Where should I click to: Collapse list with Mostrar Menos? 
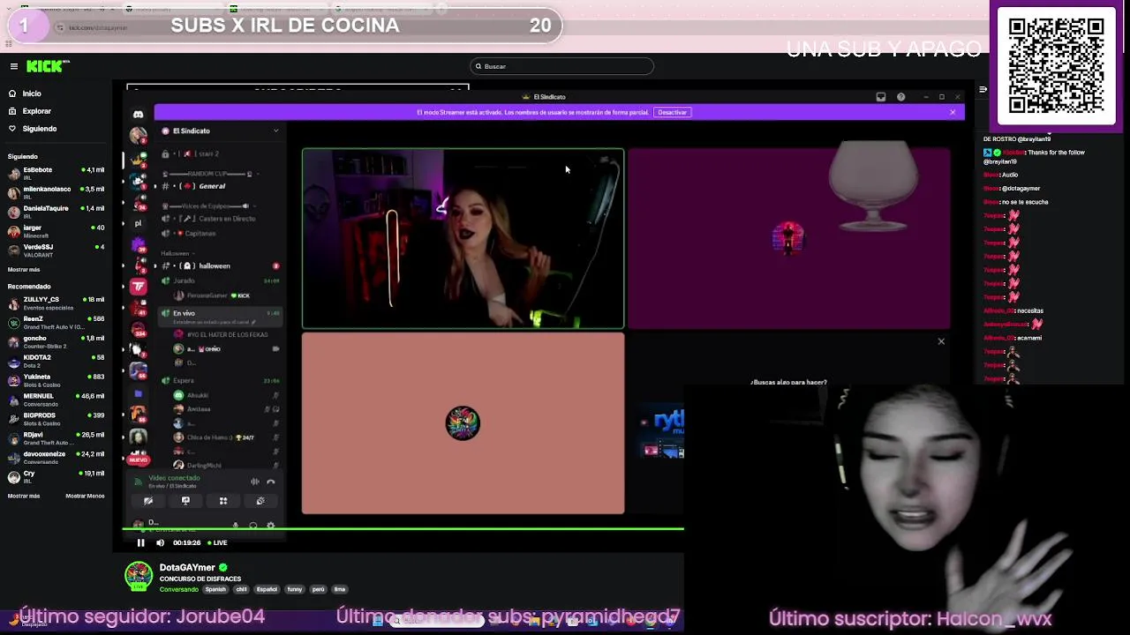point(85,496)
